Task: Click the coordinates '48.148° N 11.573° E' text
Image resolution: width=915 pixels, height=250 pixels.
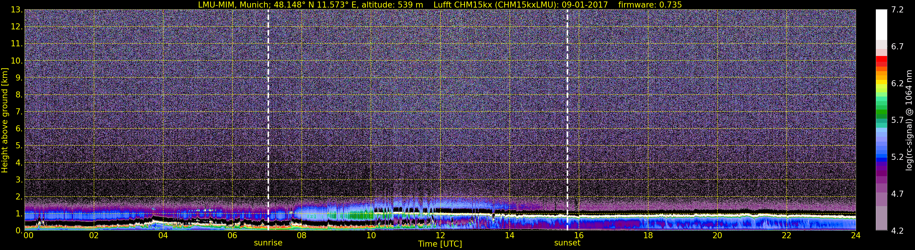Action: coord(316,5)
